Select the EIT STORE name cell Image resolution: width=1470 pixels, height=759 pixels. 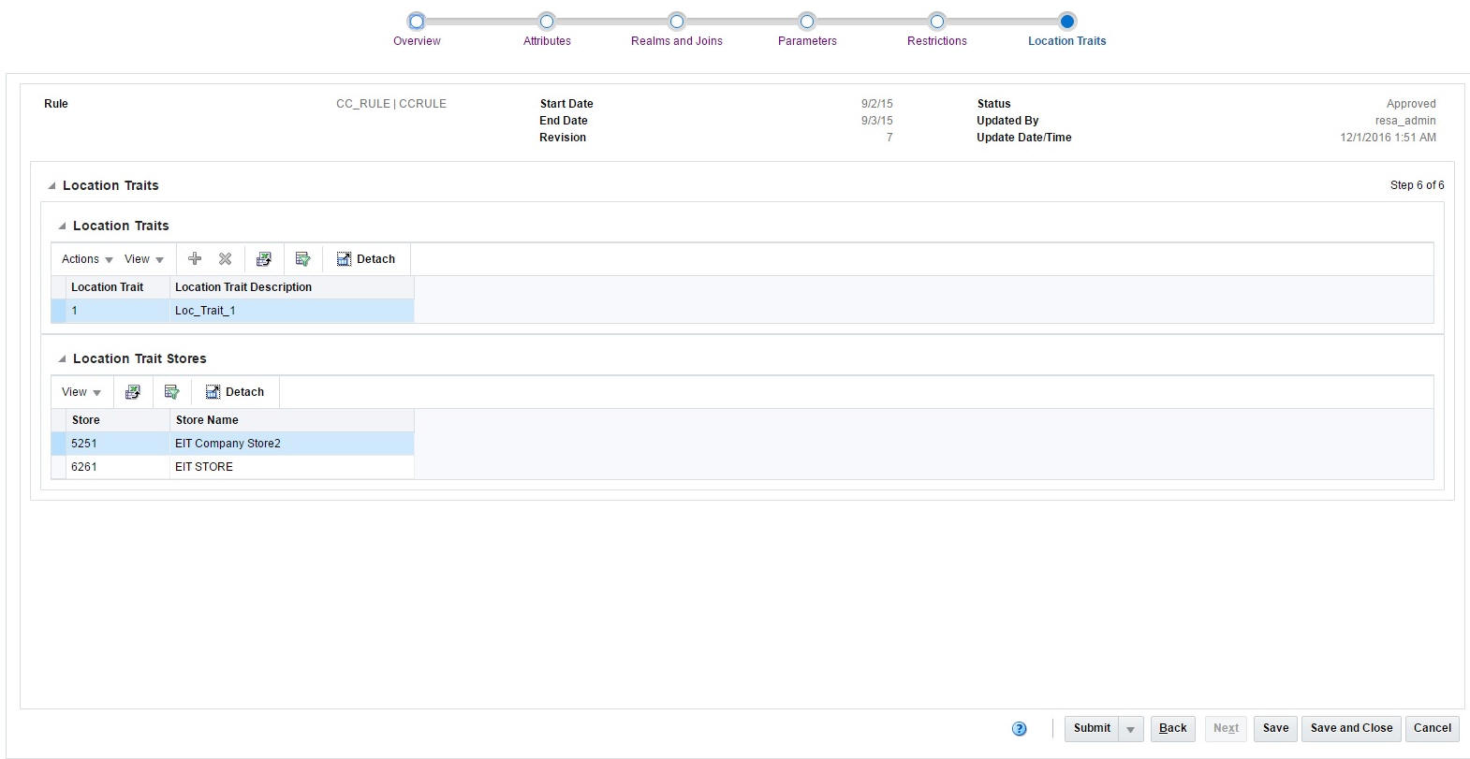pos(292,467)
